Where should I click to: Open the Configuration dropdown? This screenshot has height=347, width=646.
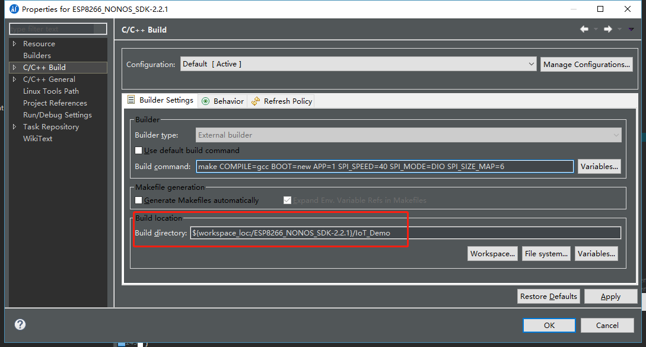358,64
